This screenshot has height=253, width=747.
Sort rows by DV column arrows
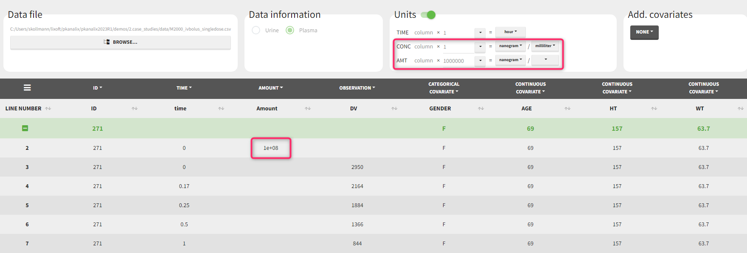(x=394, y=109)
